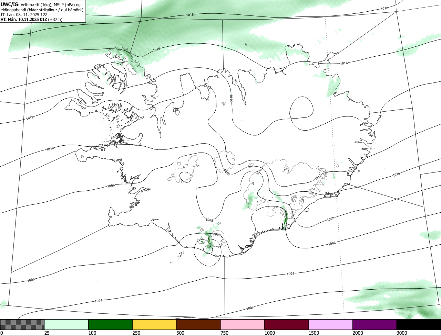Click the title line "UWC/IG: Veltimætti (J/kg), MSLP (hPa) og"
This screenshot has height=336, width=441.
pos(41,4)
